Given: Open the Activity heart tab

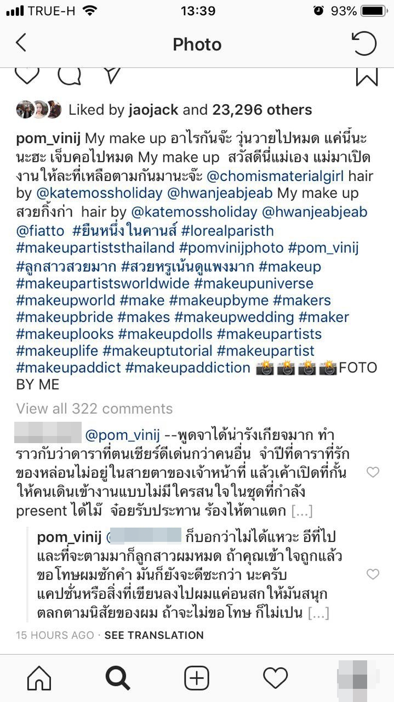Looking at the screenshot, I should coord(275,679).
